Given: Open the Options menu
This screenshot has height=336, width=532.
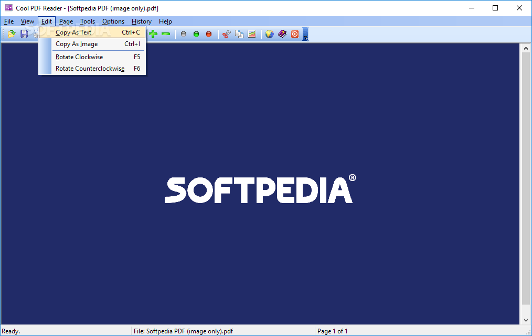Looking at the screenshot, I should [113, 21].
